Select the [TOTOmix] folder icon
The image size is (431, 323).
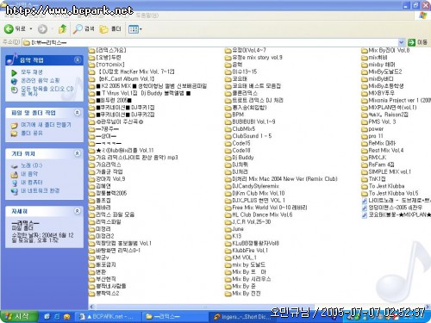tap(91, 65)
